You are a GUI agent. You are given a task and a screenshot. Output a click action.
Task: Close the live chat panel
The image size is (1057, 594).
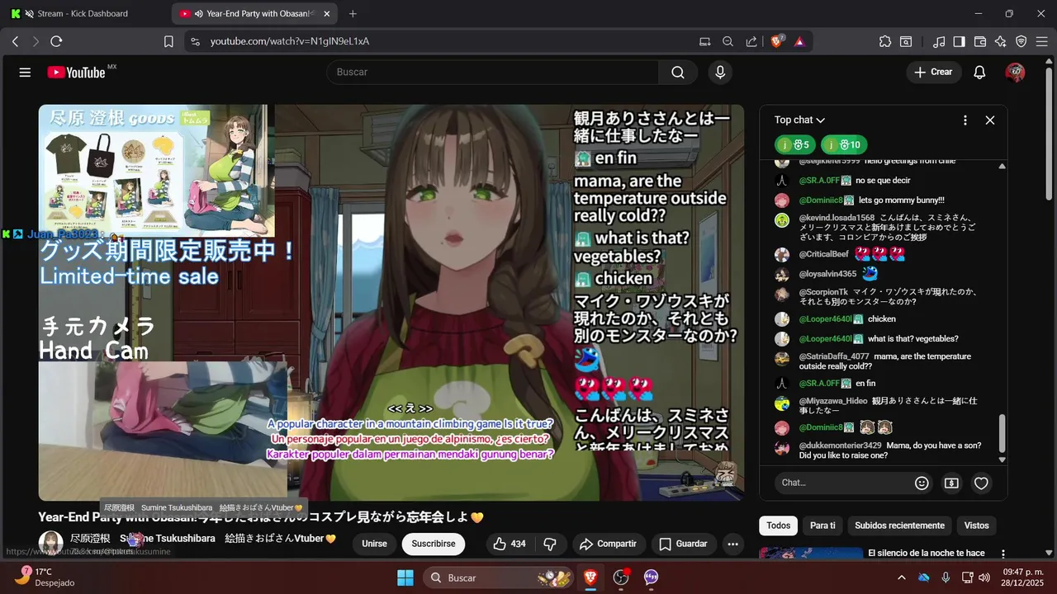pyautogui.click(x=990, y=120)
